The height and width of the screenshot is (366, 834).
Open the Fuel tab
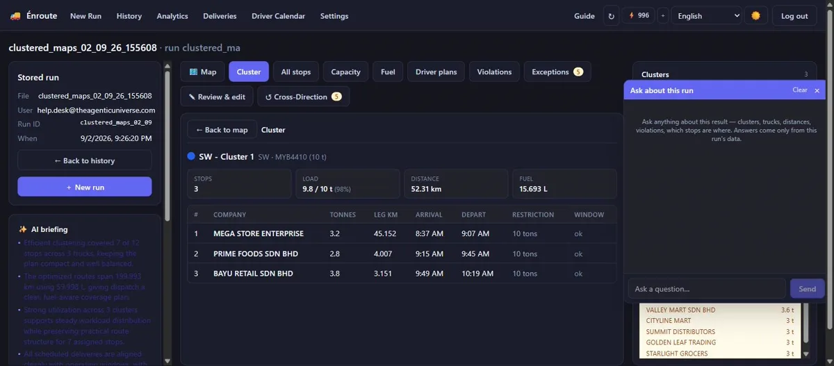tap(388, 72)
